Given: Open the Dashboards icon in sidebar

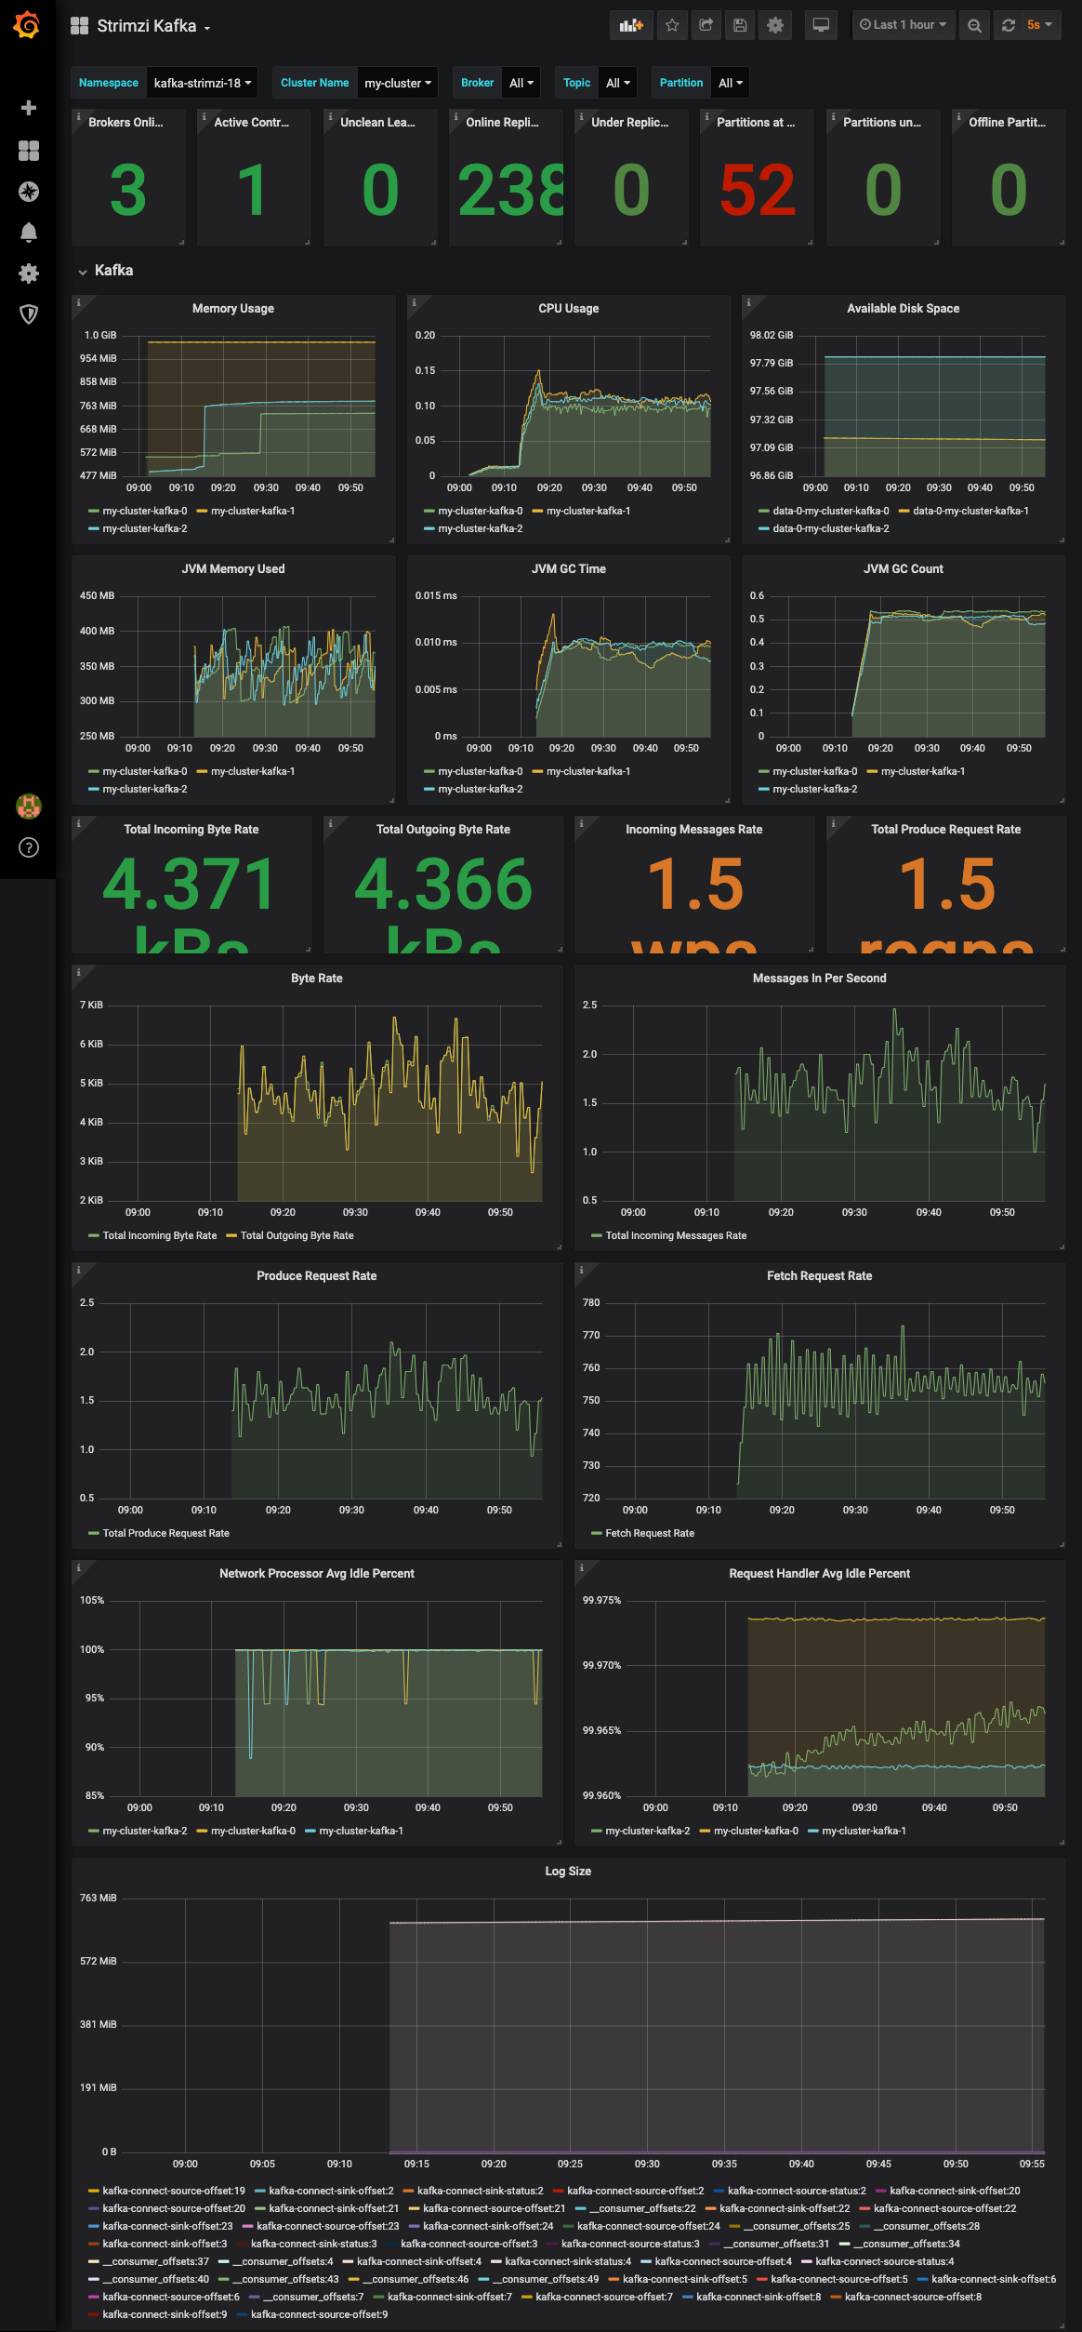Looking at the screenshot, I should 29,151.
